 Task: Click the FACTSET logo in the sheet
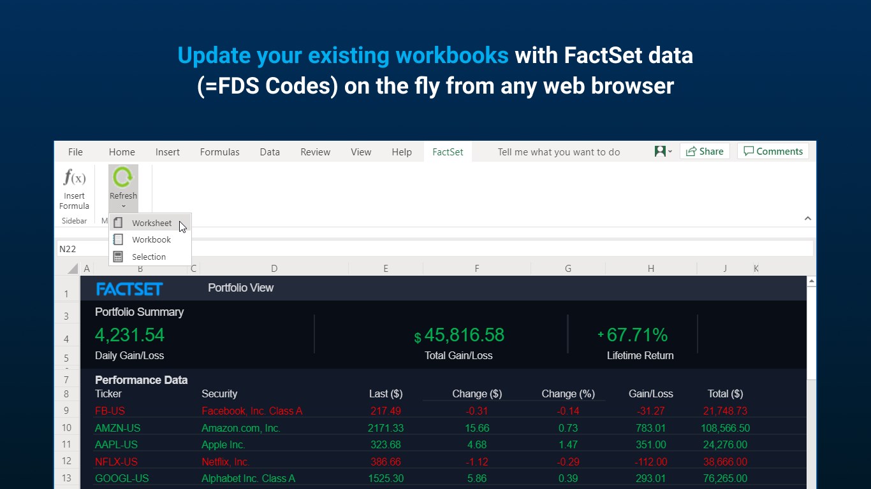(129, 289)
